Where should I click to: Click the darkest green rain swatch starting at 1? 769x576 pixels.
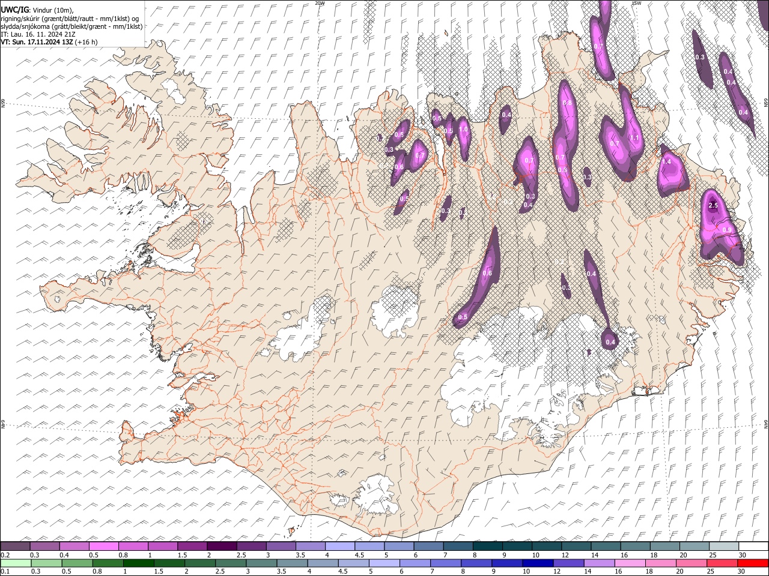click(139, 563)
